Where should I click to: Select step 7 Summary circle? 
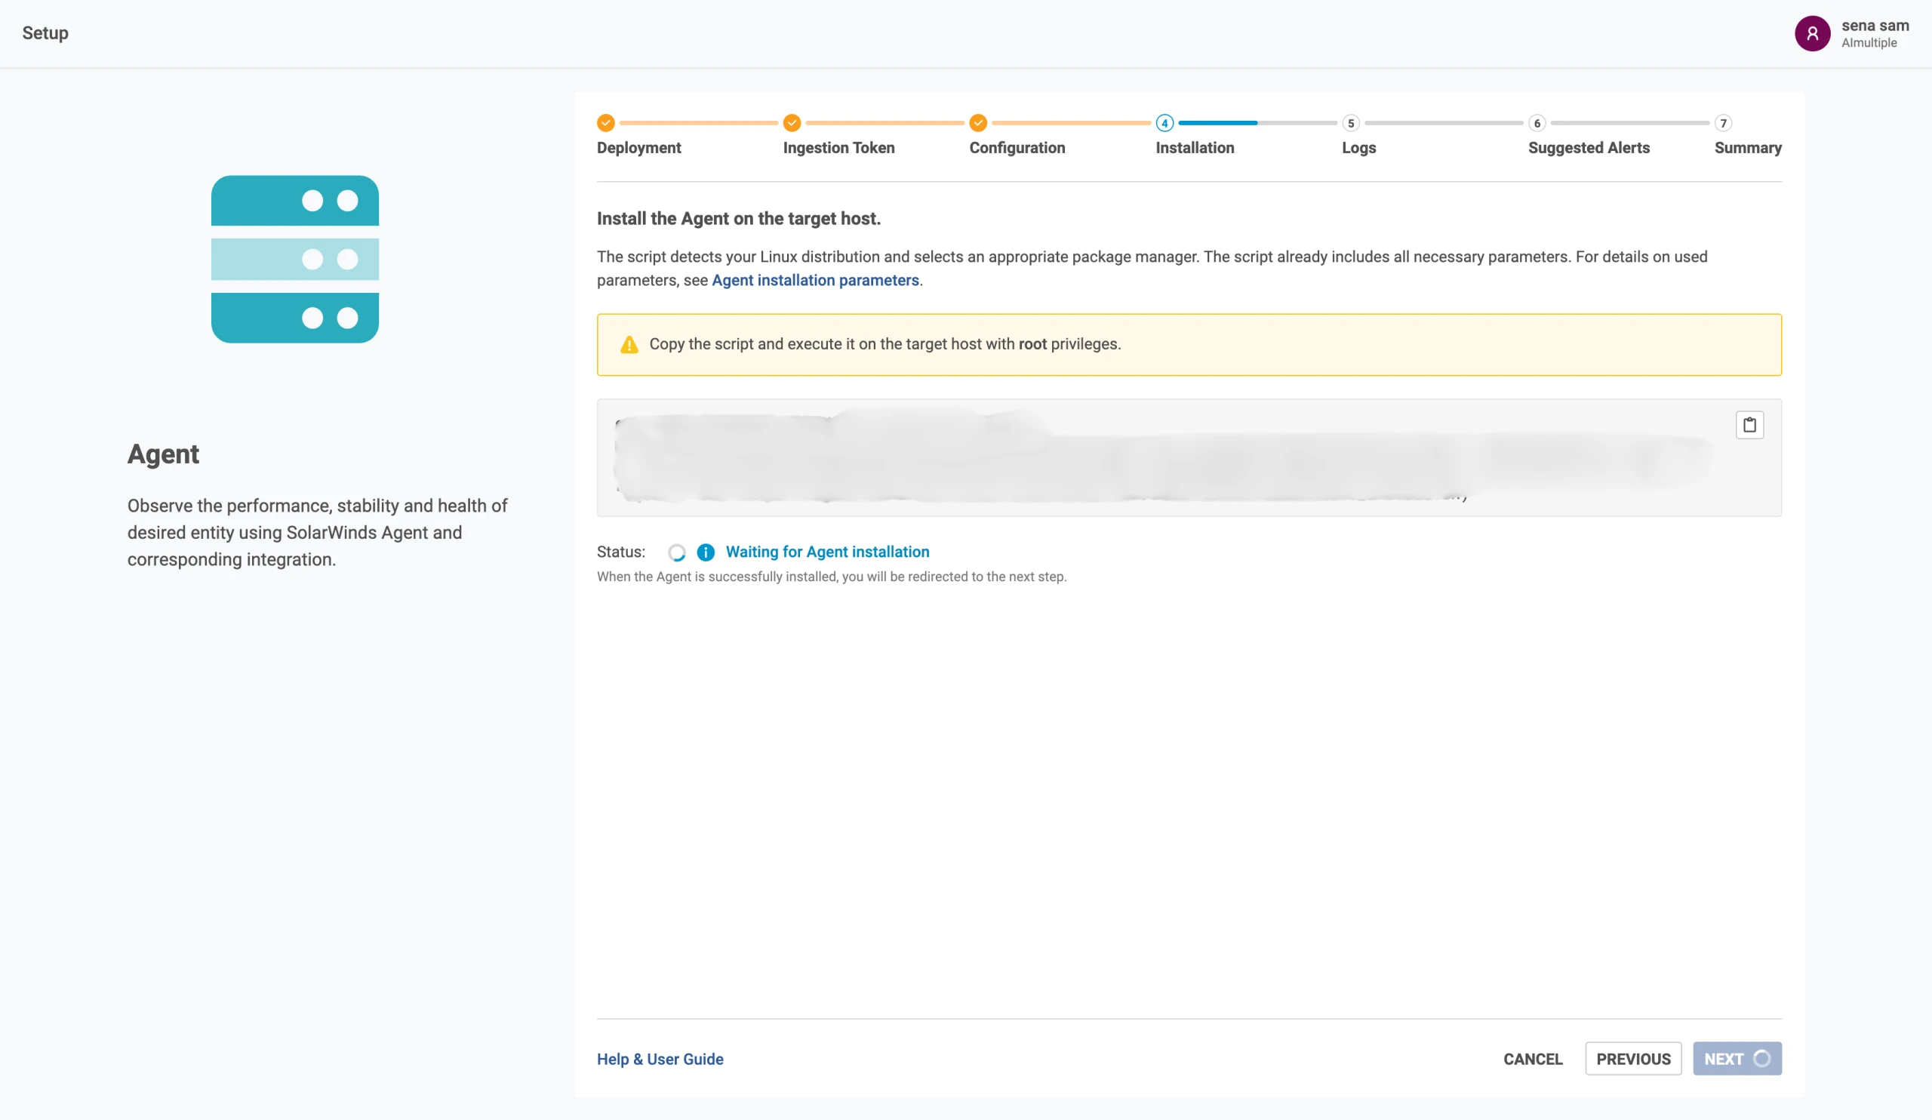pyautogui.click(x=1724, y=123)
